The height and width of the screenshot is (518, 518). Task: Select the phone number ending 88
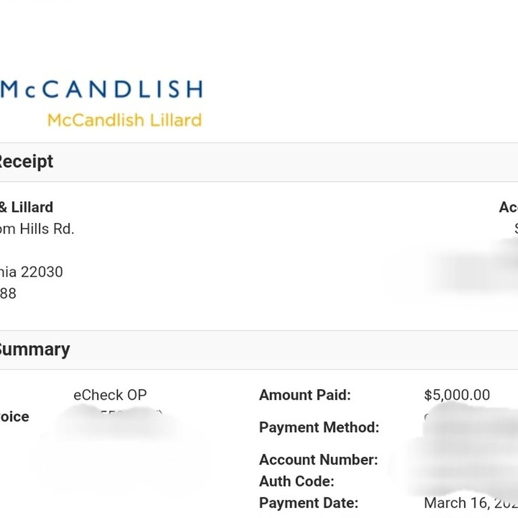8,294
